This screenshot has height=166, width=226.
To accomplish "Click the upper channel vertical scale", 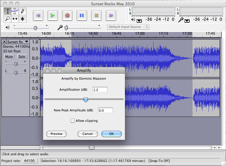I will [x=35, y=58].
